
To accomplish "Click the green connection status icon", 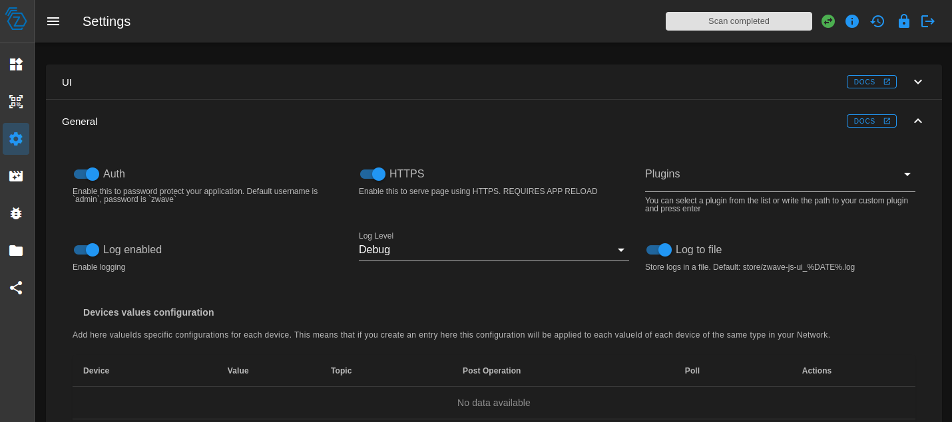I will tap(828, 21).
